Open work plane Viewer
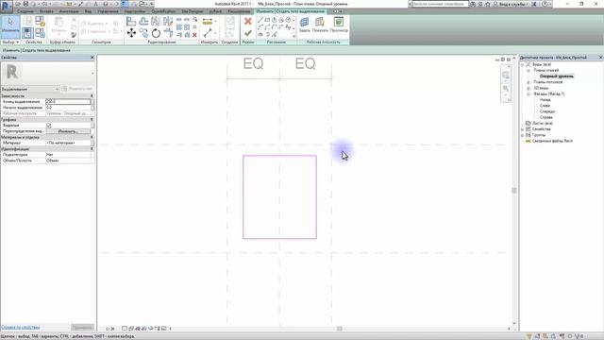Image resolution: width=604 pixels, height=340 pixels. (x=339, y=25)
